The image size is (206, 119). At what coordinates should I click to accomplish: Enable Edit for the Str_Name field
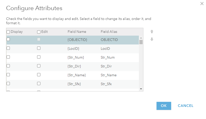[39, 75]
